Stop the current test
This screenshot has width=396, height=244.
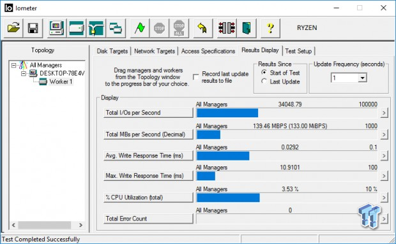pyautogui.click(x=160, y=28)
